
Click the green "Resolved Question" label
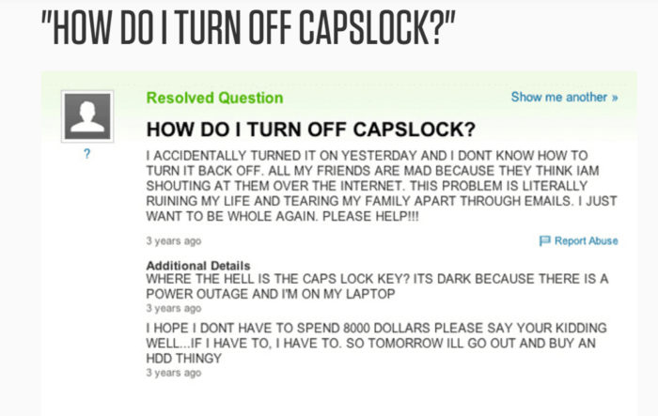(214, 98)
